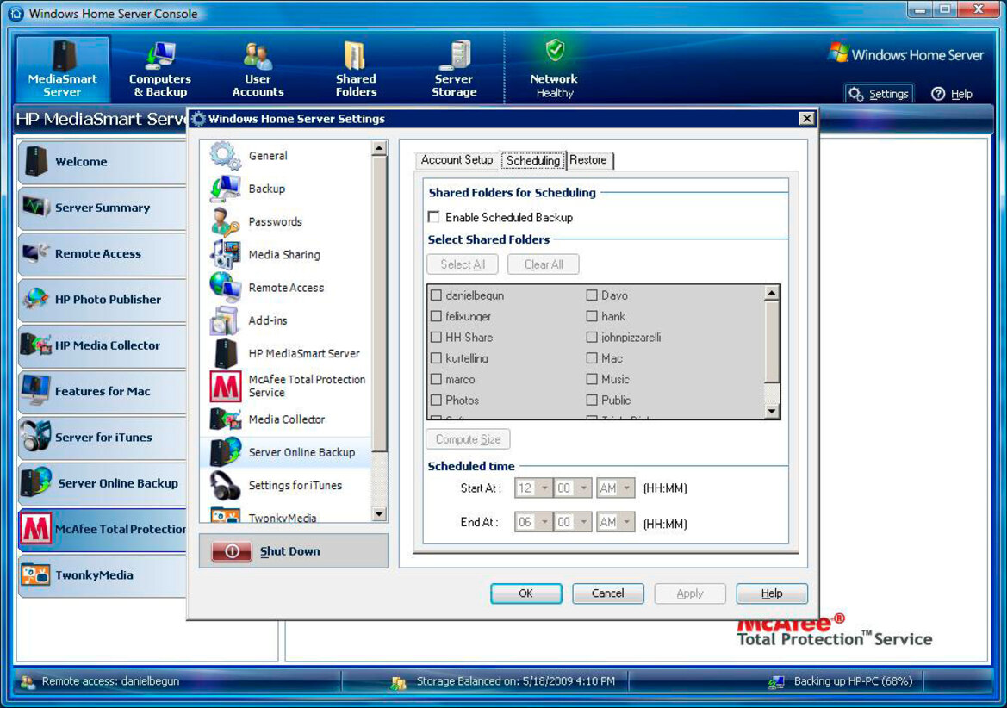Screen dimensions: 1007x708
Task: Select General settings gear icon
Action: (225, 155)
